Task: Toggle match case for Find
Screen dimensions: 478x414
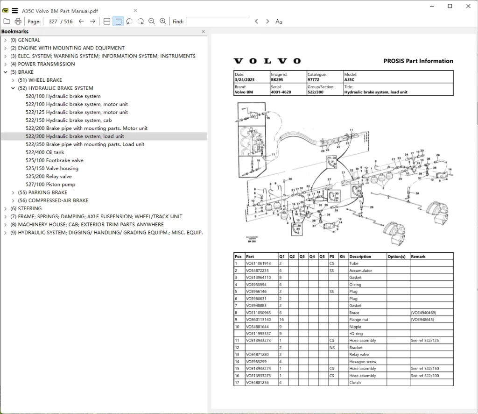Action: click(x=279, y=21)
